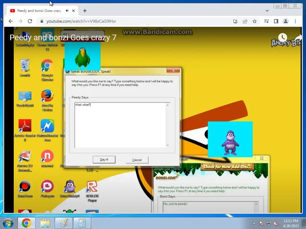Reload the YouTube page
Image resolution: width=306 pixels, height=229 pixels.
pos(30,21)
